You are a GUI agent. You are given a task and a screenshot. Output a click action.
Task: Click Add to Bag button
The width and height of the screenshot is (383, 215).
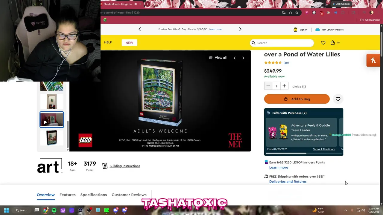[297, 99]
